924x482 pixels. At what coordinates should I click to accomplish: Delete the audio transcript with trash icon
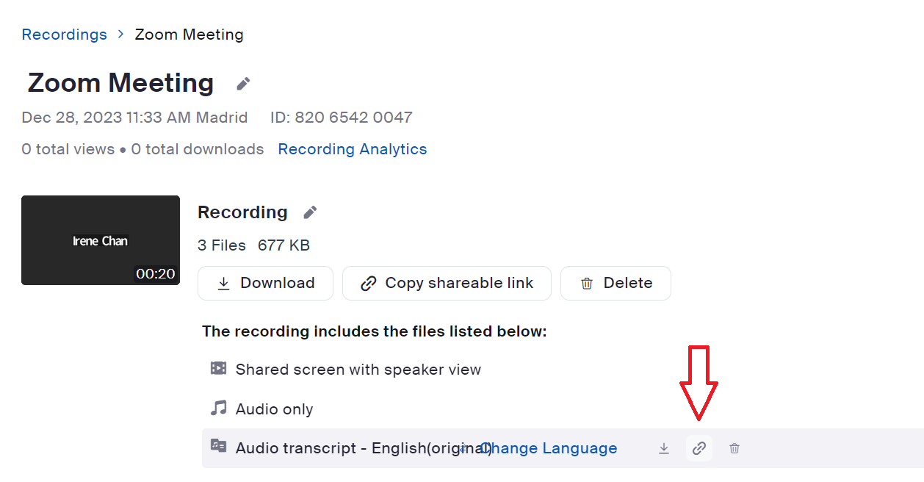(734, 448)
